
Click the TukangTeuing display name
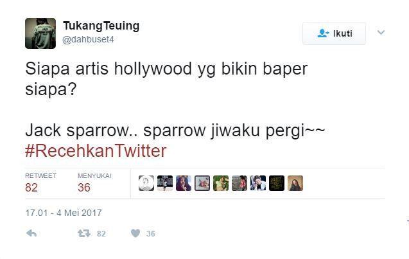[x=101, y=26]
